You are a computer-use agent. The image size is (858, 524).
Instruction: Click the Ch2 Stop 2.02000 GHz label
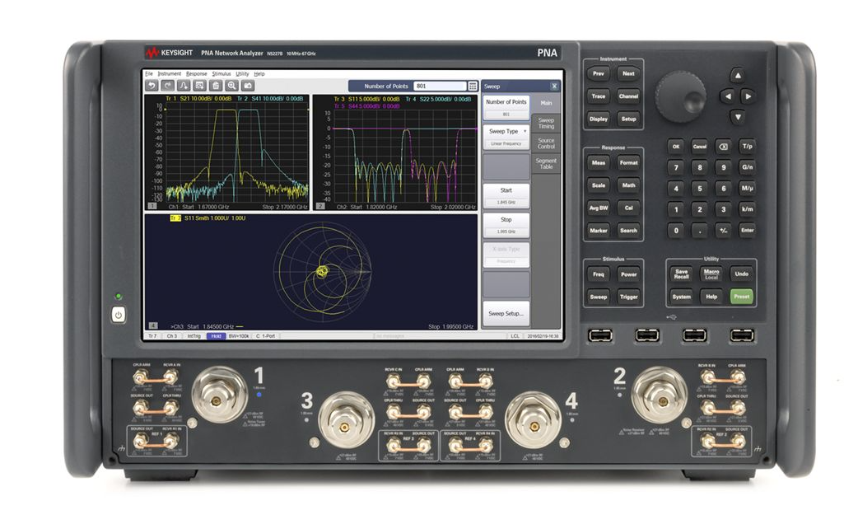453,207
